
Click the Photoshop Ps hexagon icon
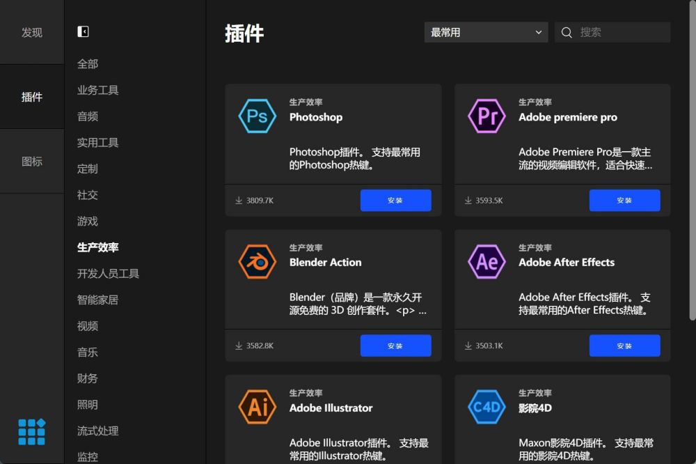click(257, 116)
